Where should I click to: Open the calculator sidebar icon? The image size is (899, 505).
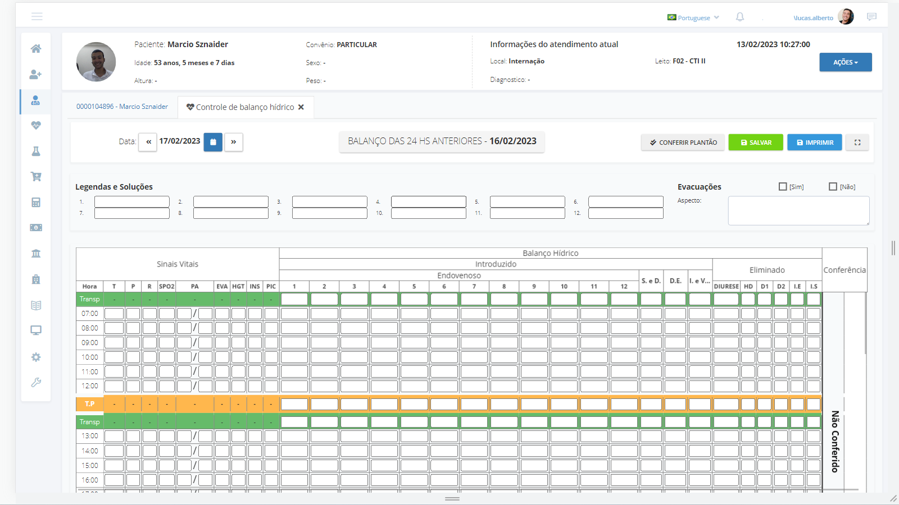pyautogui.click(x=36, y=203)
